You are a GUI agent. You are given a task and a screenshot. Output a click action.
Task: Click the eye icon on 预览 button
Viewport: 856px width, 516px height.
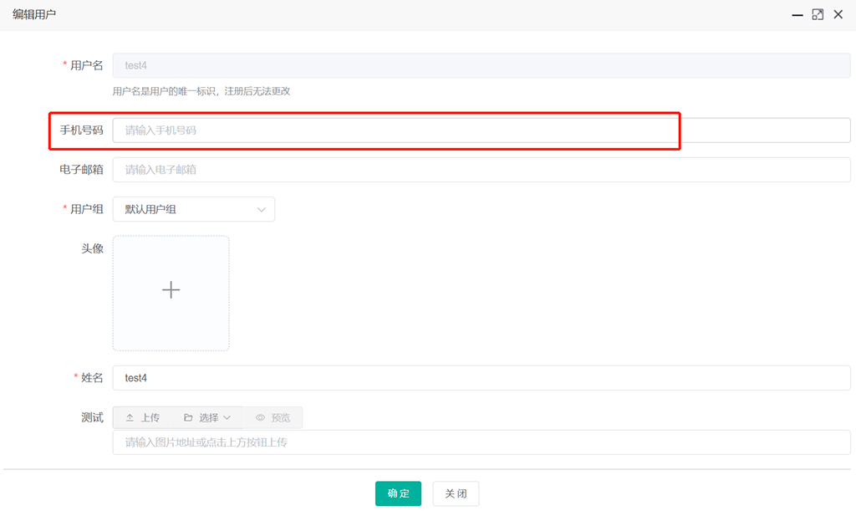click(x=260, y=417)
